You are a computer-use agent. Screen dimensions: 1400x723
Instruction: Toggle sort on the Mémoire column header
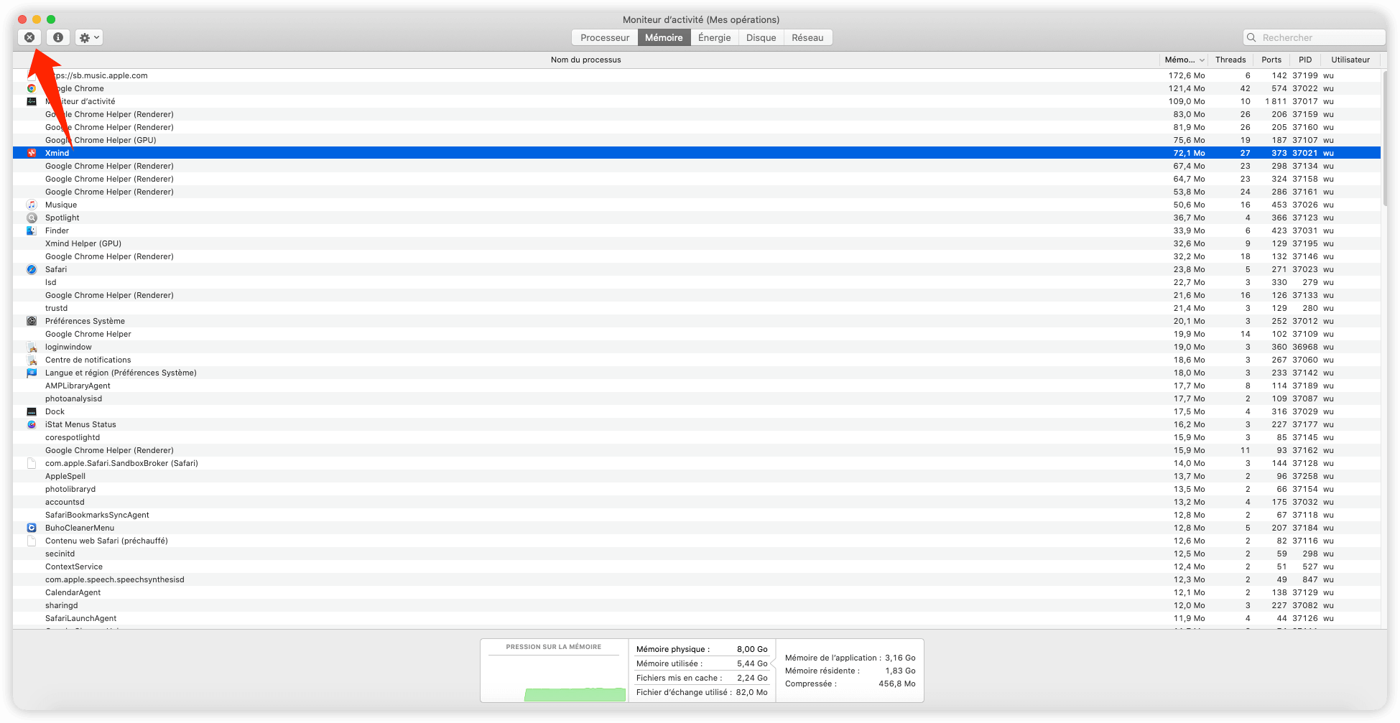pos(1184,60)
